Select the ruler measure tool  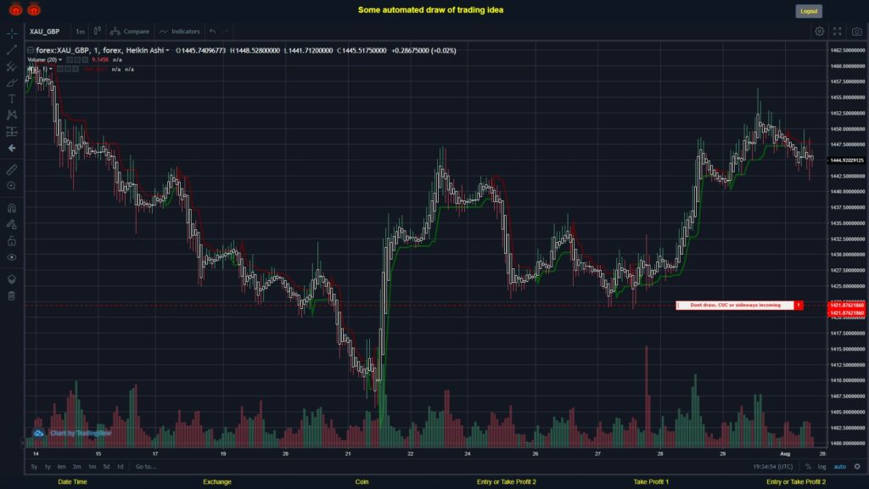click(x=12, y=170)
